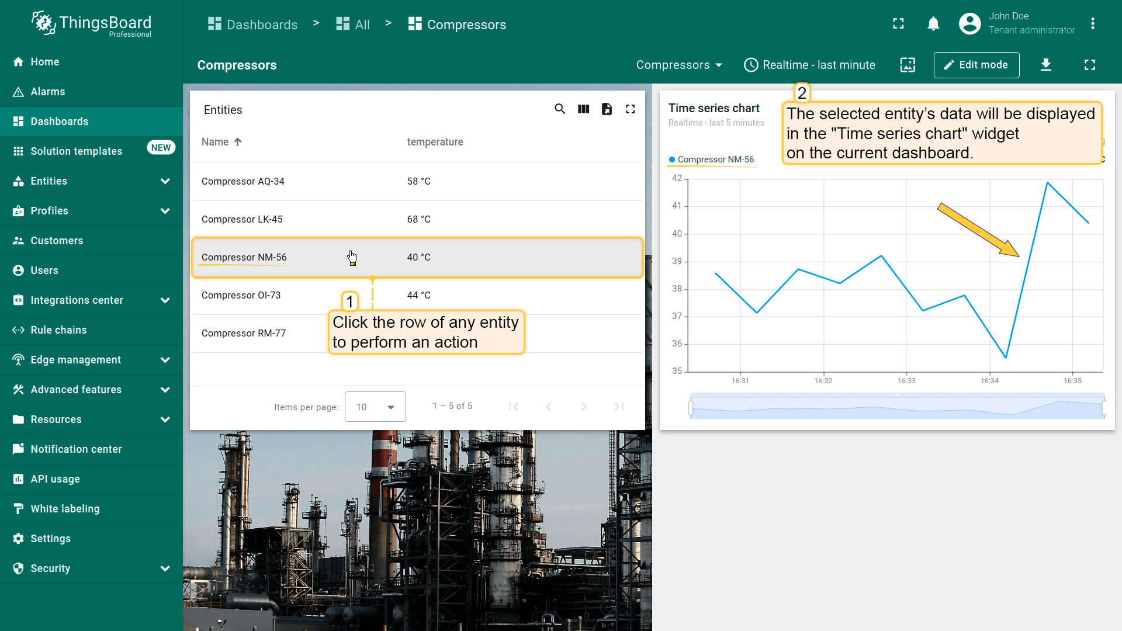Open the user options three-dot menu

tap(1093, 24)
